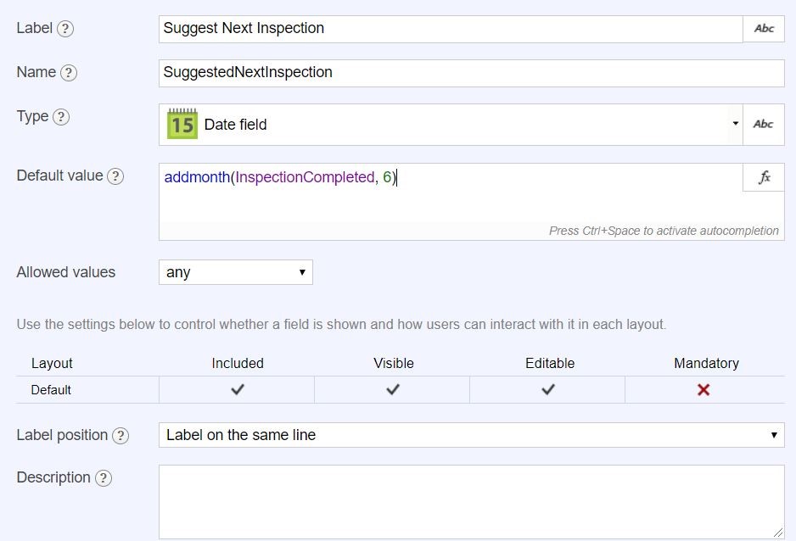Click the help icon beside Type
Screen dimensions: 796x541
click(x=61, y=118)
